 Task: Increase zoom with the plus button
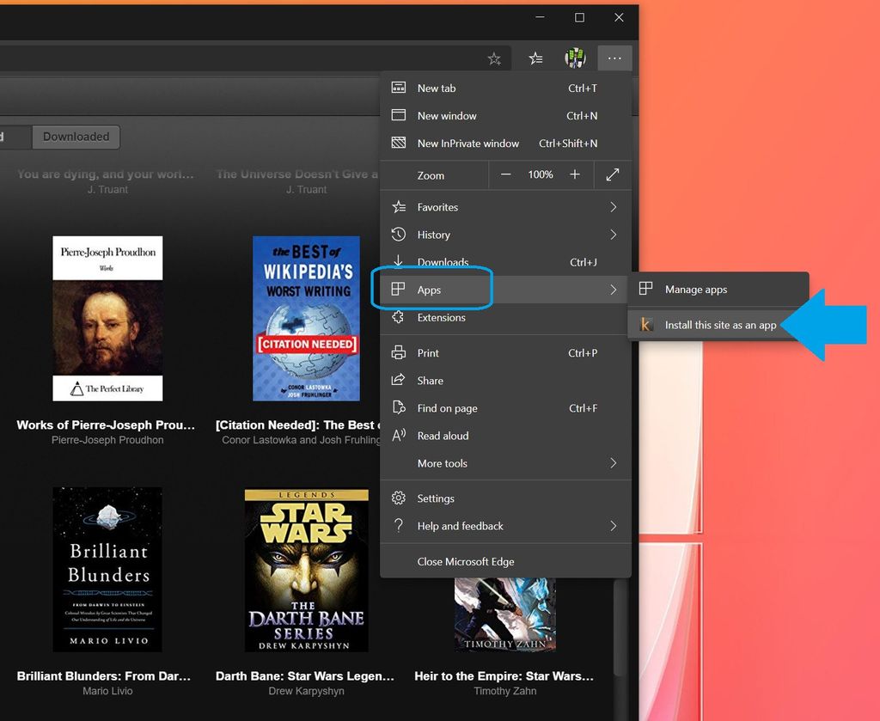pyautogui.click(x=575, y=174)
